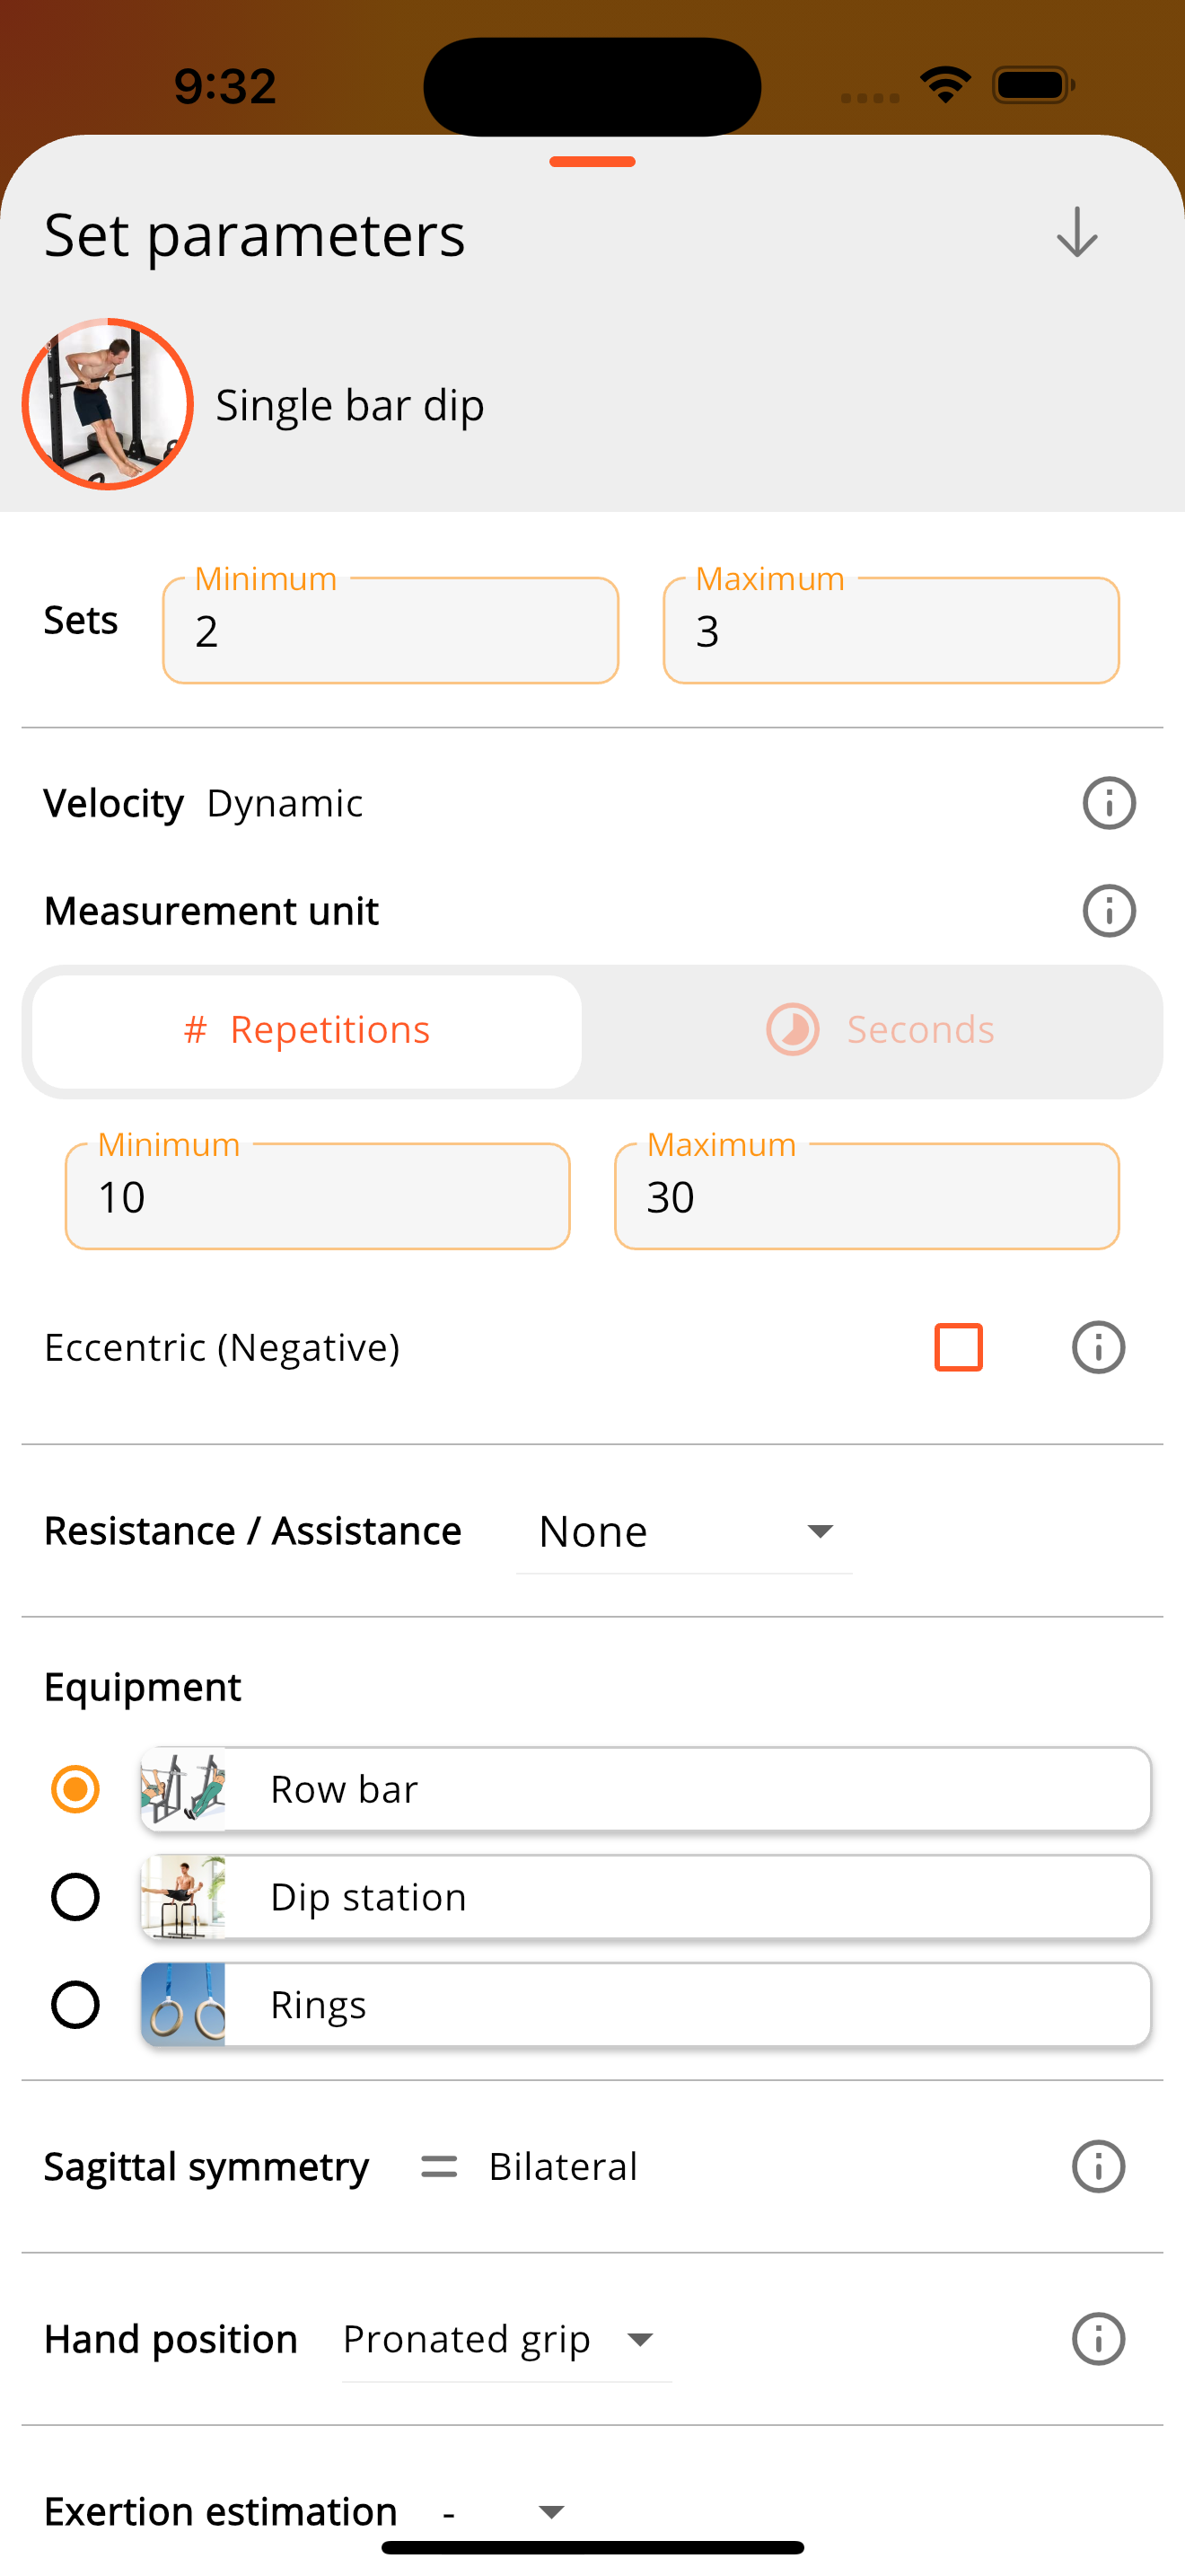
Task: Show Hand position info
Action: [x=1098, y=2339]
